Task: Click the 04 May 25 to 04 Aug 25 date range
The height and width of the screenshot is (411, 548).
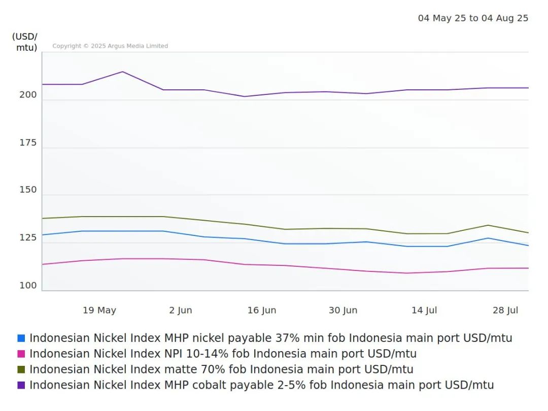Action: 473,18
